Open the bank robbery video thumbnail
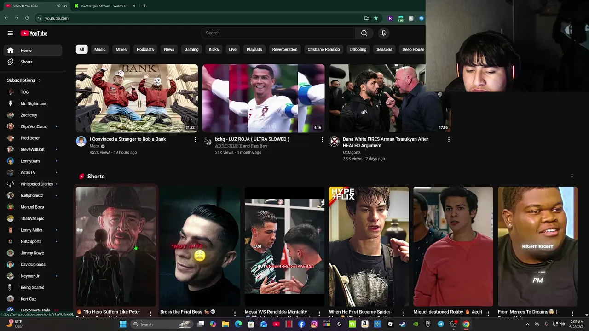The height and width of the screenshot is (331, 589). point(137,98)
